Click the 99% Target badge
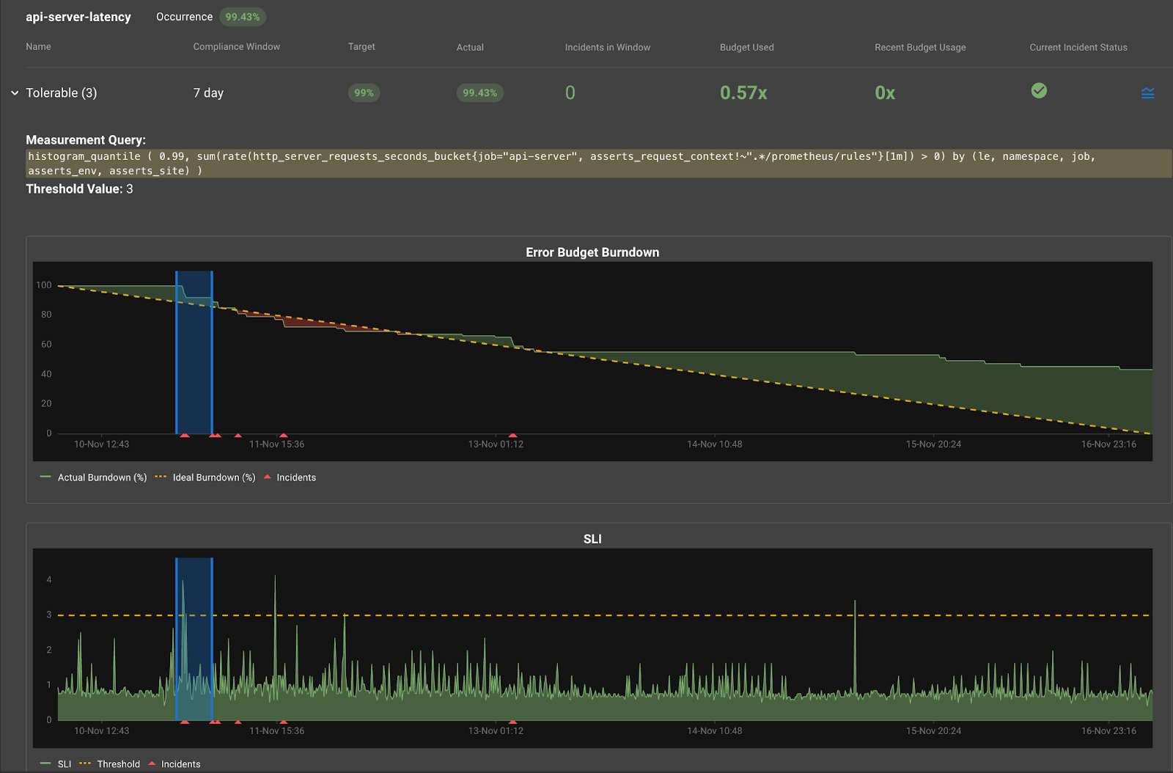Viewport: 1173px width, 773px height. (x=364, y=93)
